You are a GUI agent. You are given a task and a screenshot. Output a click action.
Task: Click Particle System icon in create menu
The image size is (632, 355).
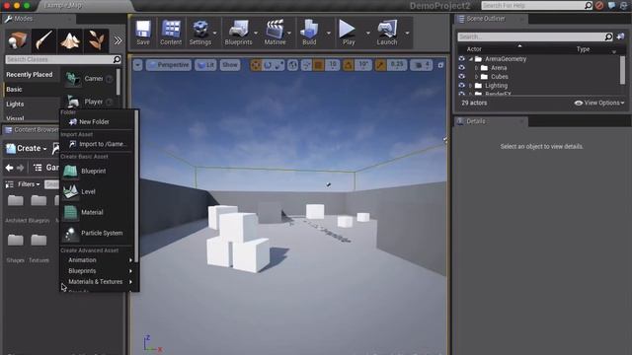pos(70,234)
